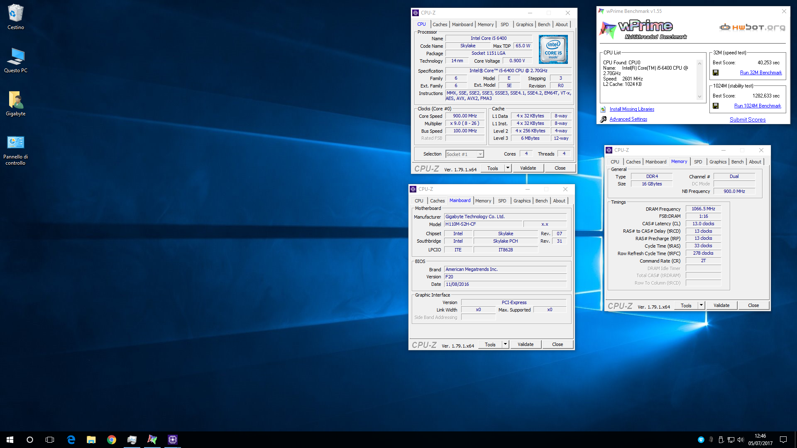This screenshot has width=797, height=448.
Task: Open the About tab in the Mainboard window
Action: (x=559, y=201)
